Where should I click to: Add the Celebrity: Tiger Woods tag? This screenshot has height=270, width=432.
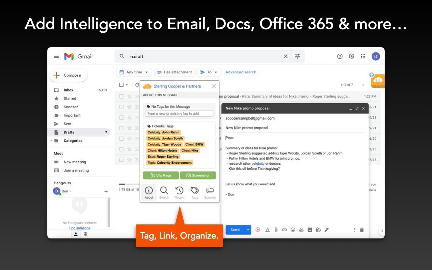(164, 144)
